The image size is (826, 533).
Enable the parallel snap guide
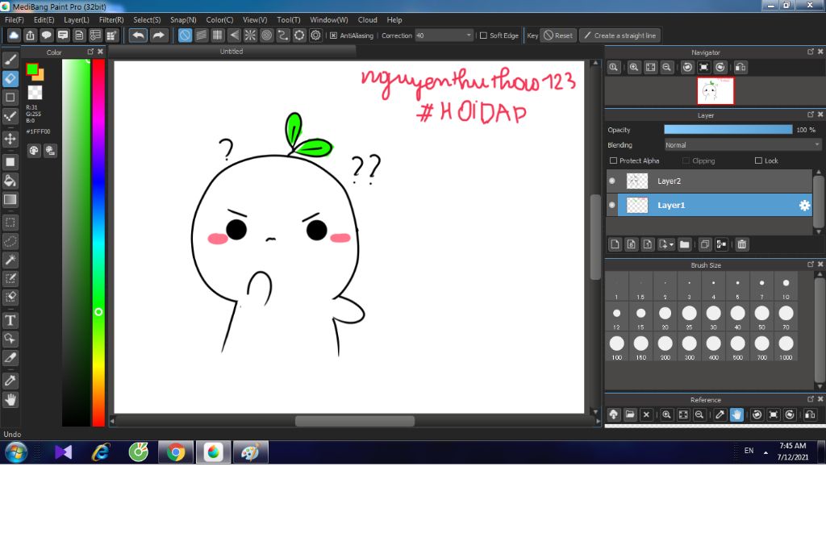(x=201, y=35)
